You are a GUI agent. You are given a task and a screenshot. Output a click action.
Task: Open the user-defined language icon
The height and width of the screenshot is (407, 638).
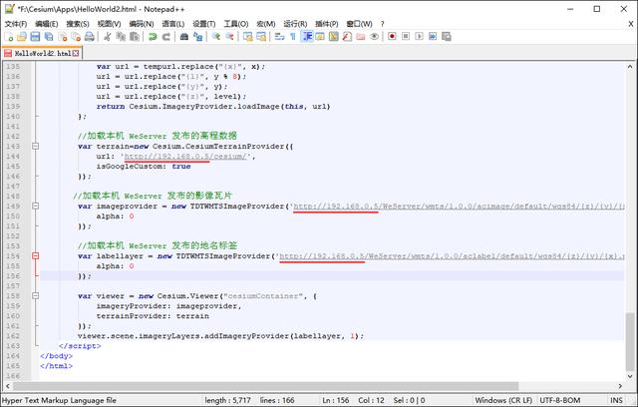(320, 37)
